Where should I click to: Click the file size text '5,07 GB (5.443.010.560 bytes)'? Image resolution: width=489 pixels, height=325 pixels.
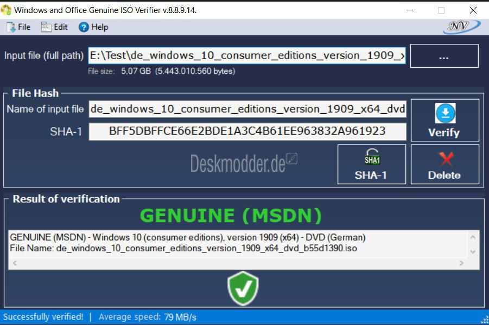[x=178, y=71]
